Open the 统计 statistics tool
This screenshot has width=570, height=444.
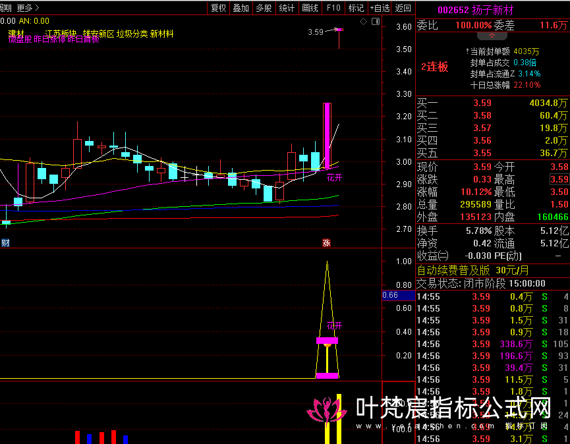tap(287, 8)
